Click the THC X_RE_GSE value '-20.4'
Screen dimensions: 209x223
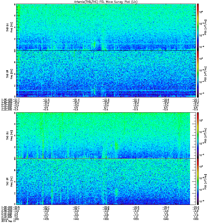166,207
